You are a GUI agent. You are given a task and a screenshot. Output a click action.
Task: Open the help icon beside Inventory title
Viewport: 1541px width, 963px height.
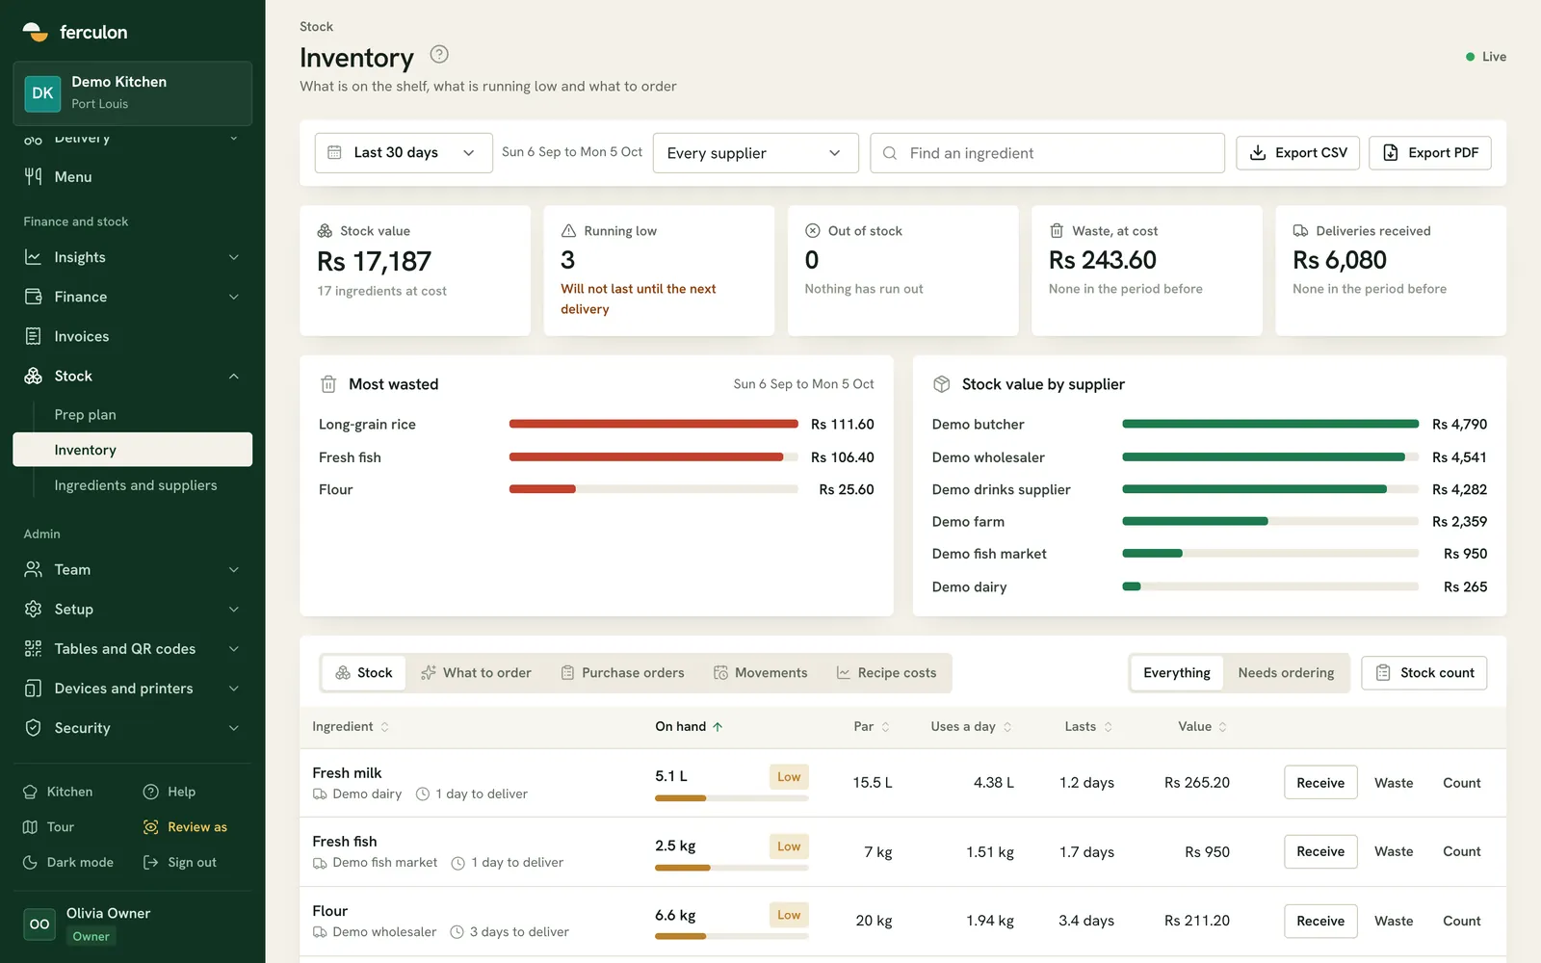tap(439, 55)
